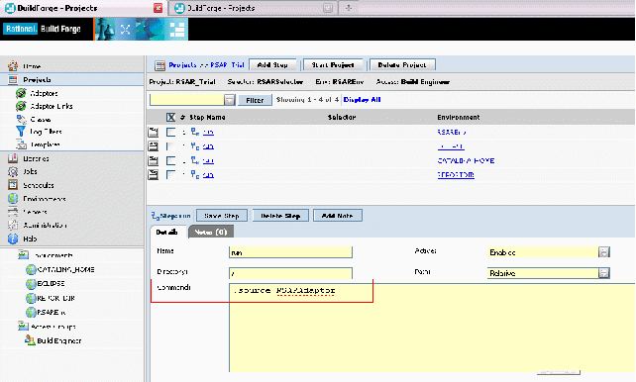Switch to the Notes (0) tab
The height and width of the screenshot is (382, 636).
pyautogui.click(x=210, y=232)
